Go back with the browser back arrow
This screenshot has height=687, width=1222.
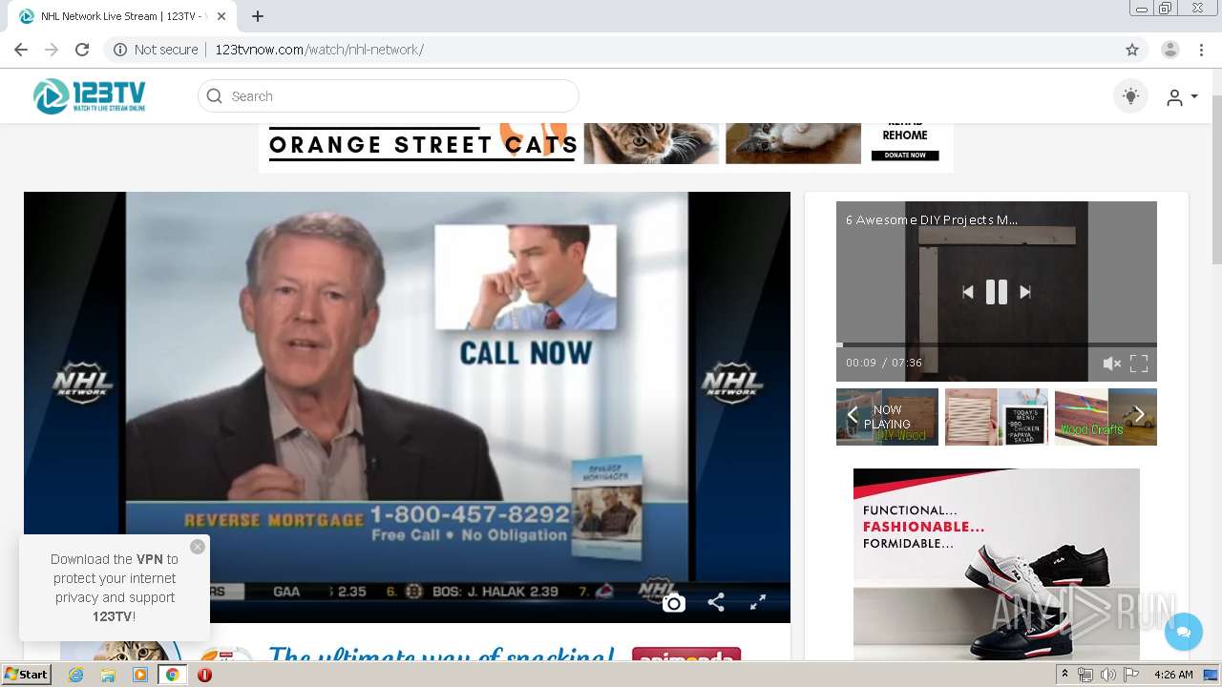[x=20, y=50]
